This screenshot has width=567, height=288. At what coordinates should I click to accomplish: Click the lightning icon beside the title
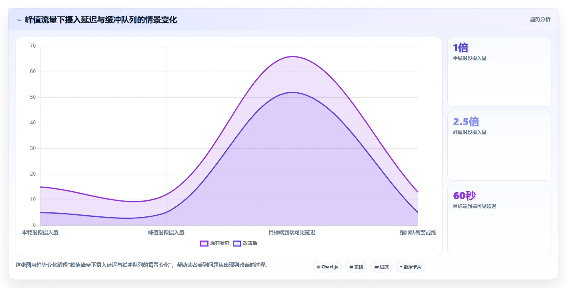19,20
